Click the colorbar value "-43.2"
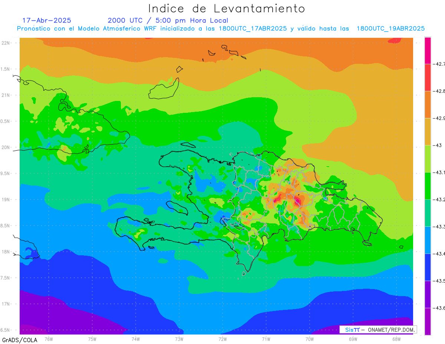The width and height of the screenshot is (445, 344). [x=439, y=200]
